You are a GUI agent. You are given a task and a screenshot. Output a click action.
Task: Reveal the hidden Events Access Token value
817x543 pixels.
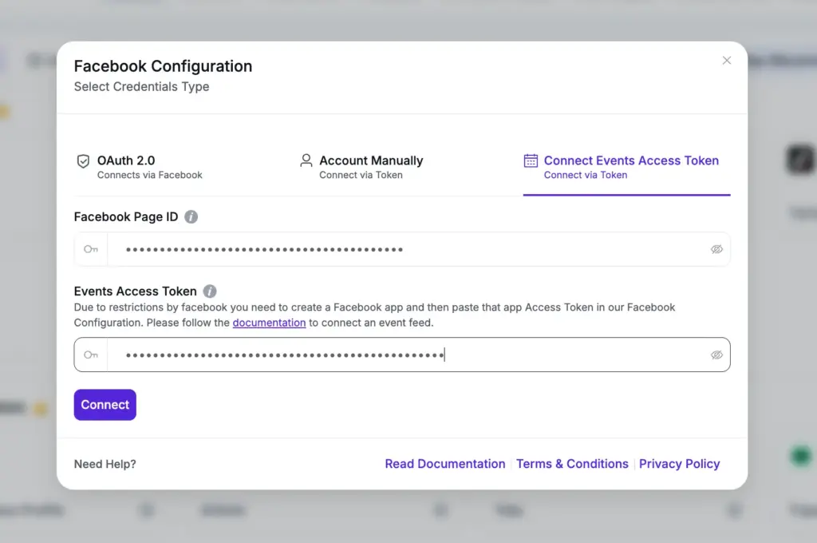click(x=716, y=355)
